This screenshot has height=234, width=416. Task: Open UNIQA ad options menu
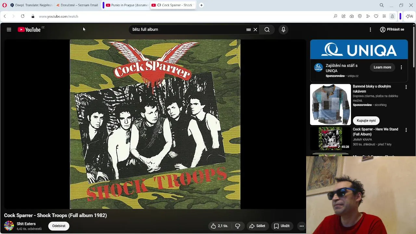point(401,67)
